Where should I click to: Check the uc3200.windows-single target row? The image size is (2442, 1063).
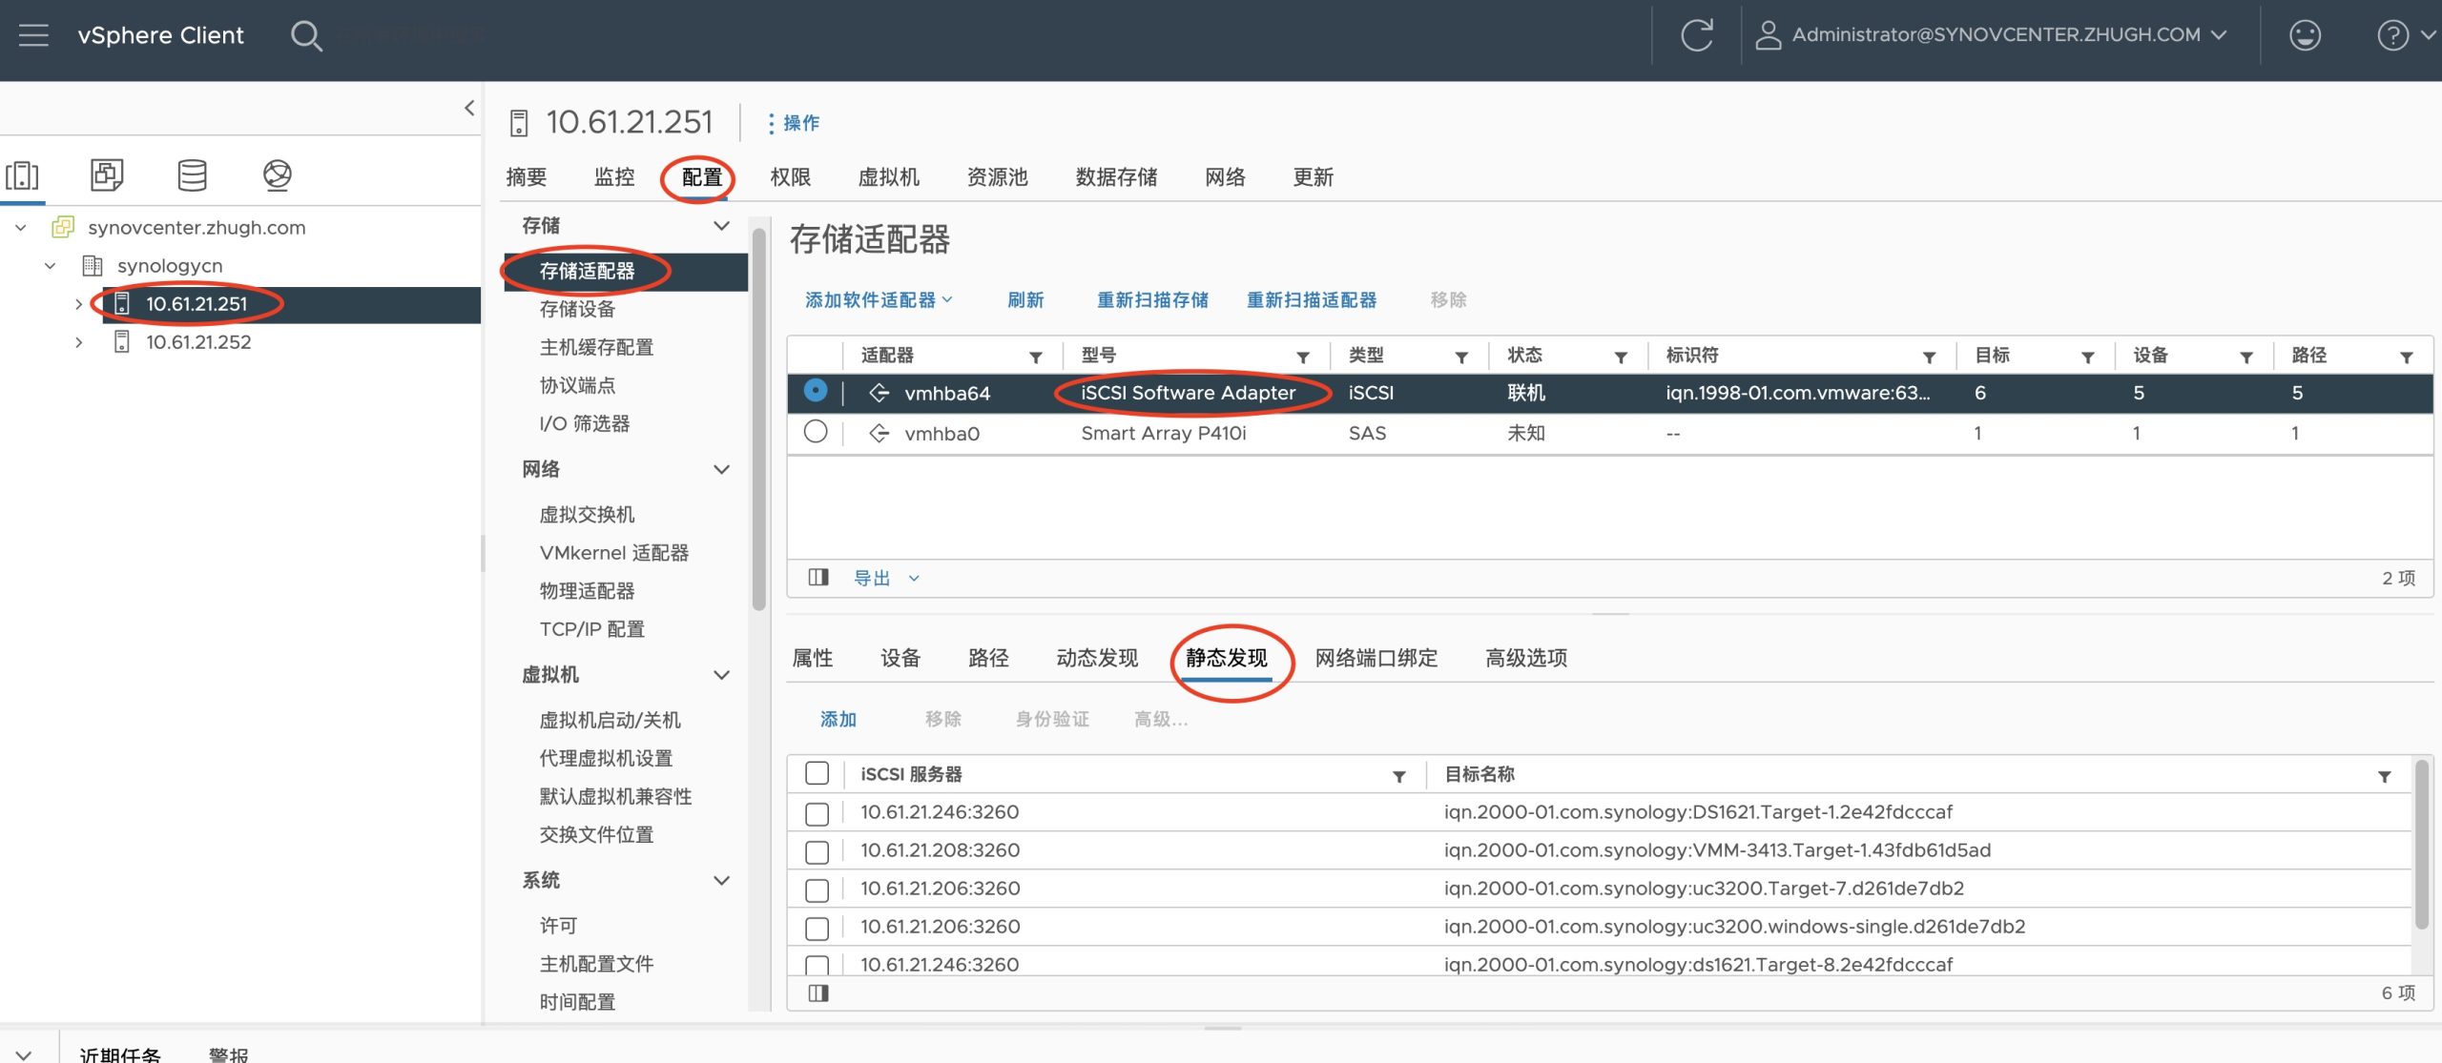click(817, 928)
